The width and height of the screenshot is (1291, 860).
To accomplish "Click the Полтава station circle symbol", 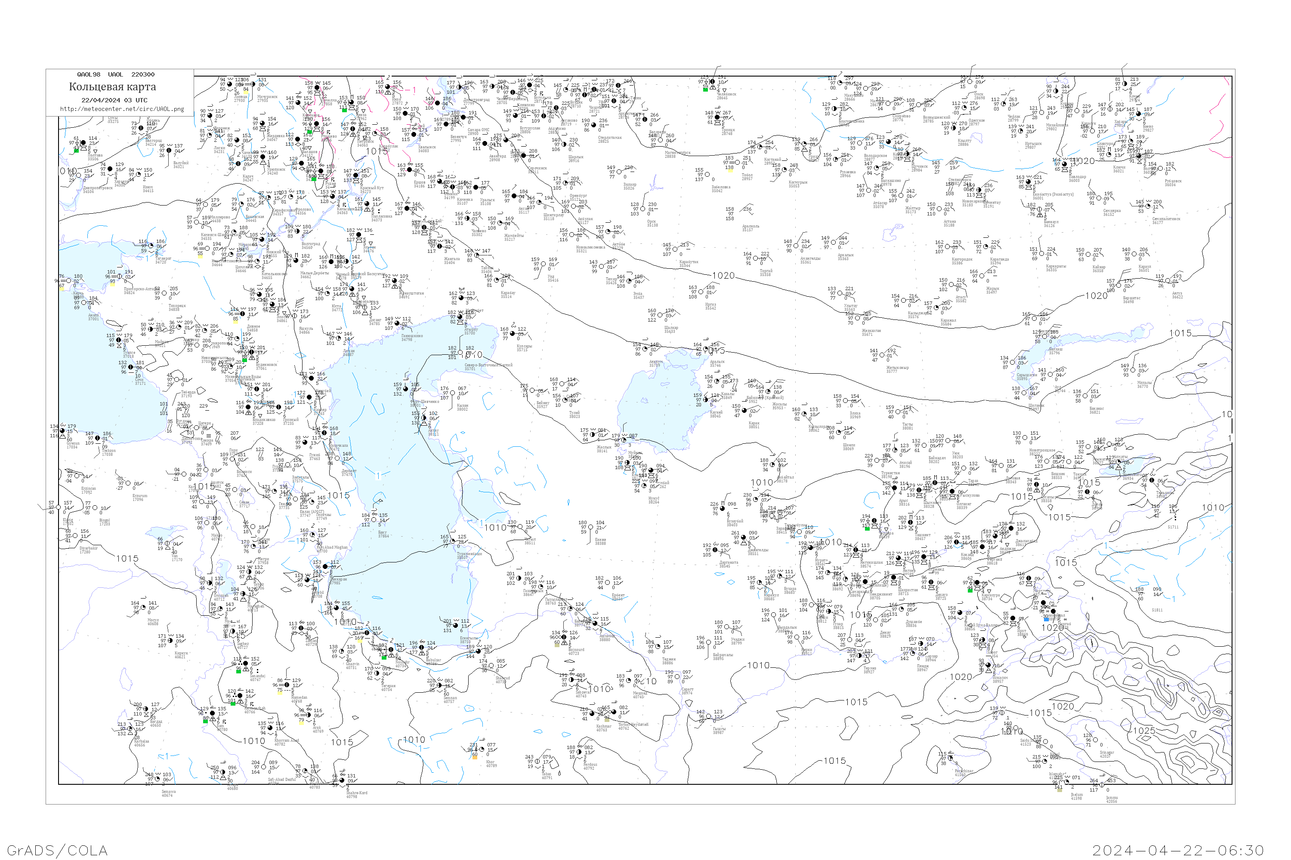I will pos(83,144).
